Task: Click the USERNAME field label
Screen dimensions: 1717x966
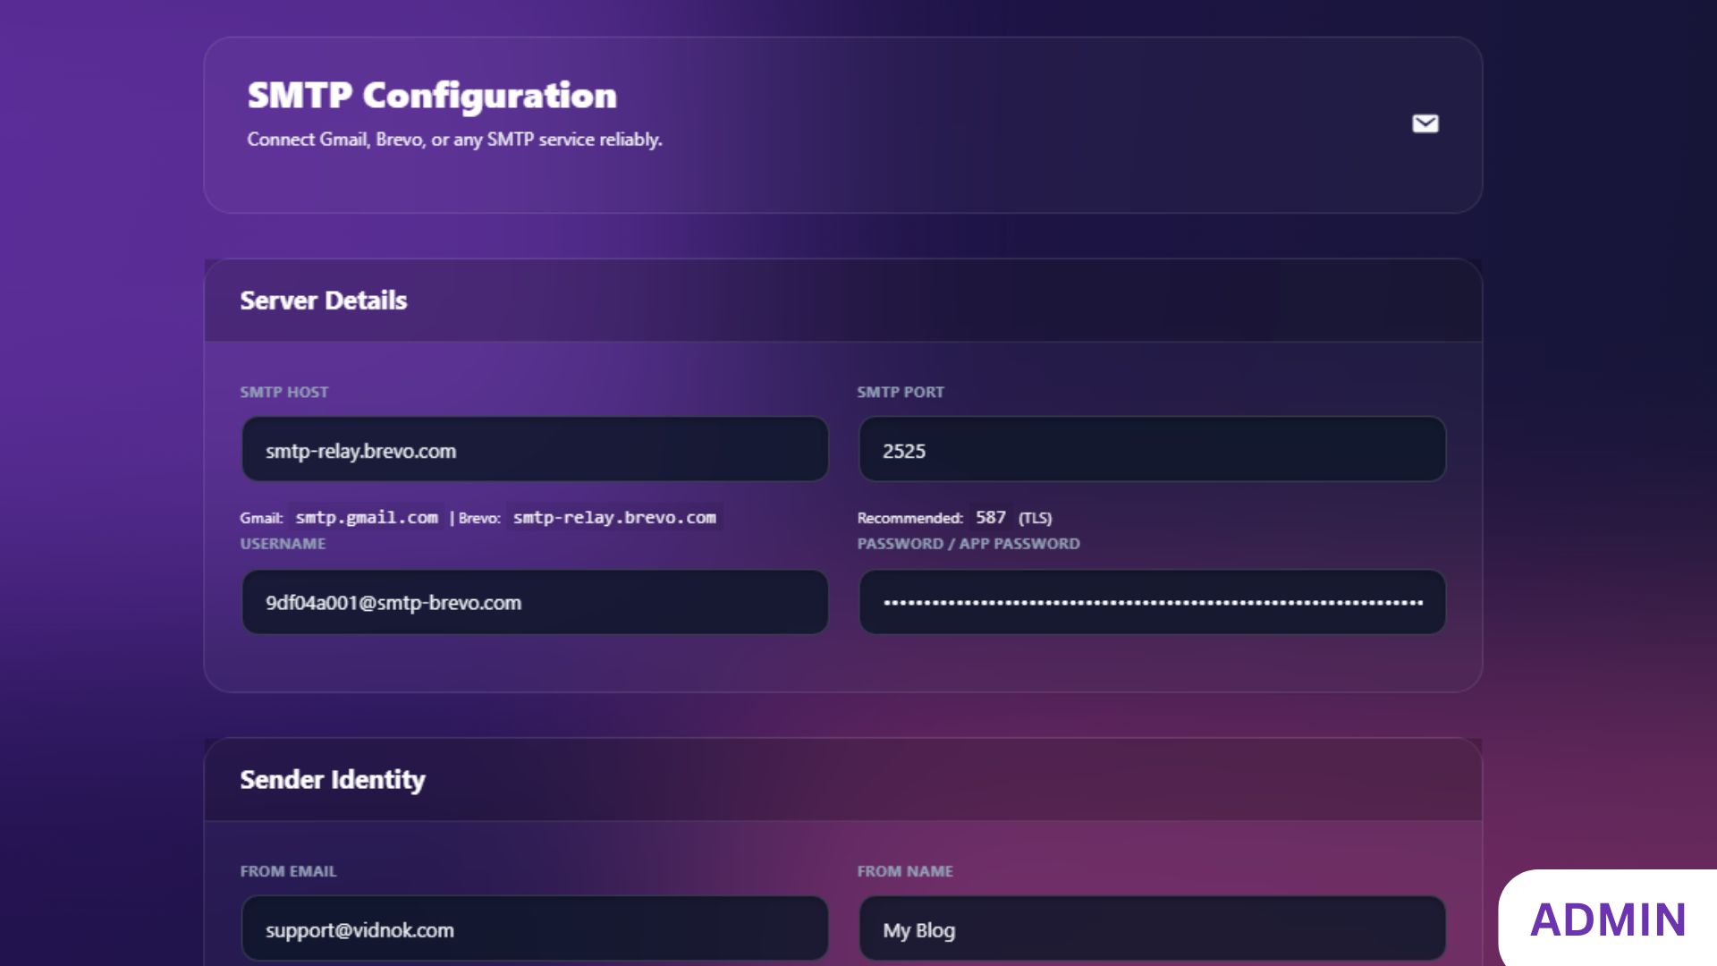Action: (x=283, y=544)
